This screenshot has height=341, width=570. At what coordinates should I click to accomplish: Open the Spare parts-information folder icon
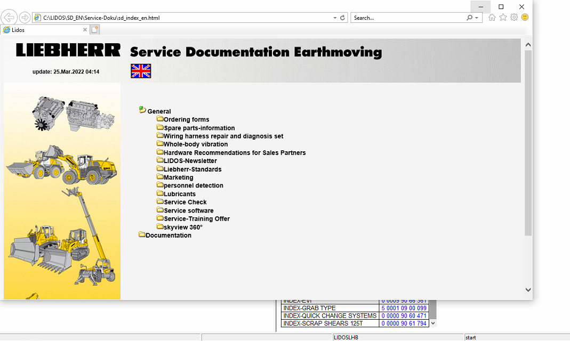click(x=160, y=127)
